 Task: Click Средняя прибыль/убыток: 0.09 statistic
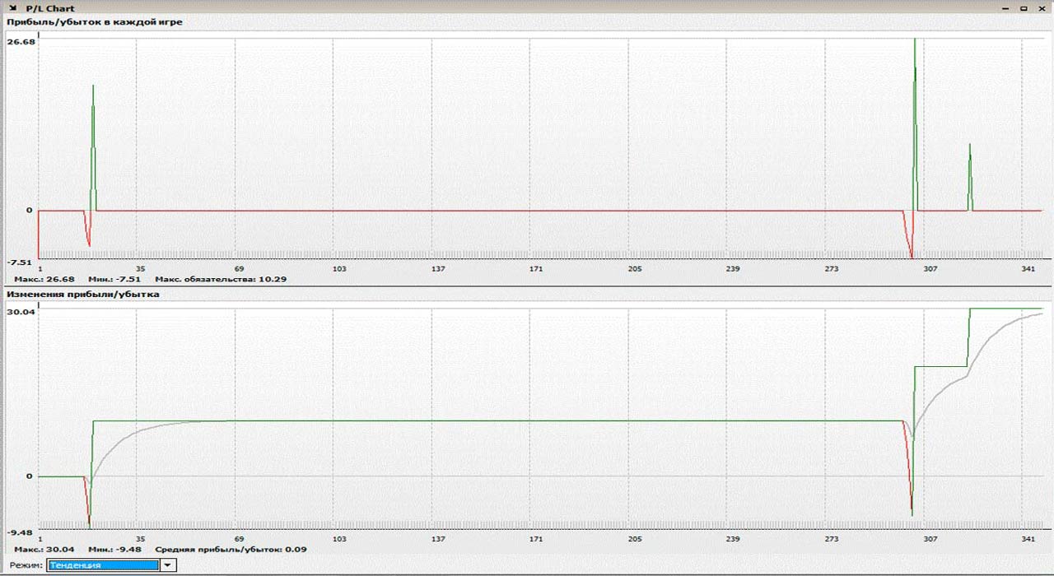[x=231, y=549]
